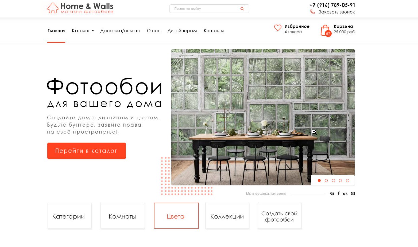The width and height of the screenshot is (418, 247).
Task: Open the Создать свой фотообои tile
Action: pos(279,216)
